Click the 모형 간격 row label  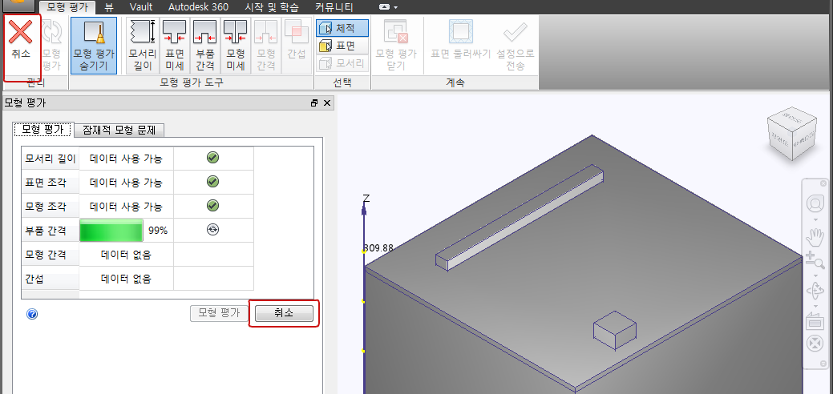(x=51, y=255)
